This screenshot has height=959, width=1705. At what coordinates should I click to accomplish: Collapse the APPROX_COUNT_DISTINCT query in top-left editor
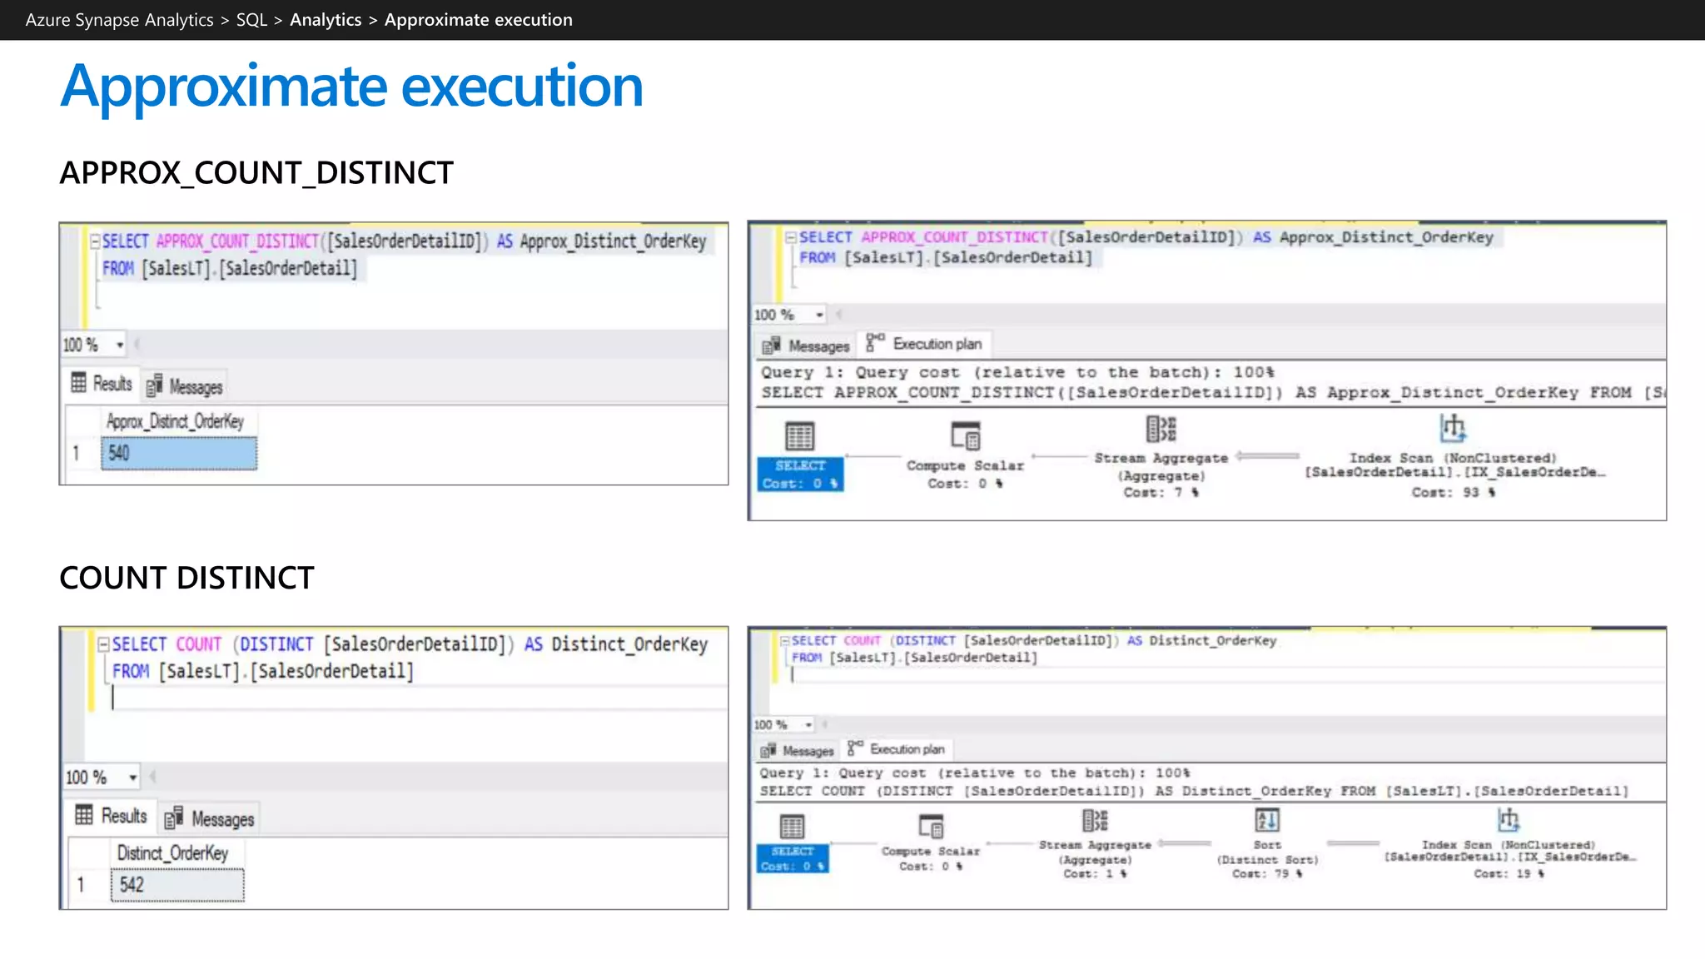95,241
